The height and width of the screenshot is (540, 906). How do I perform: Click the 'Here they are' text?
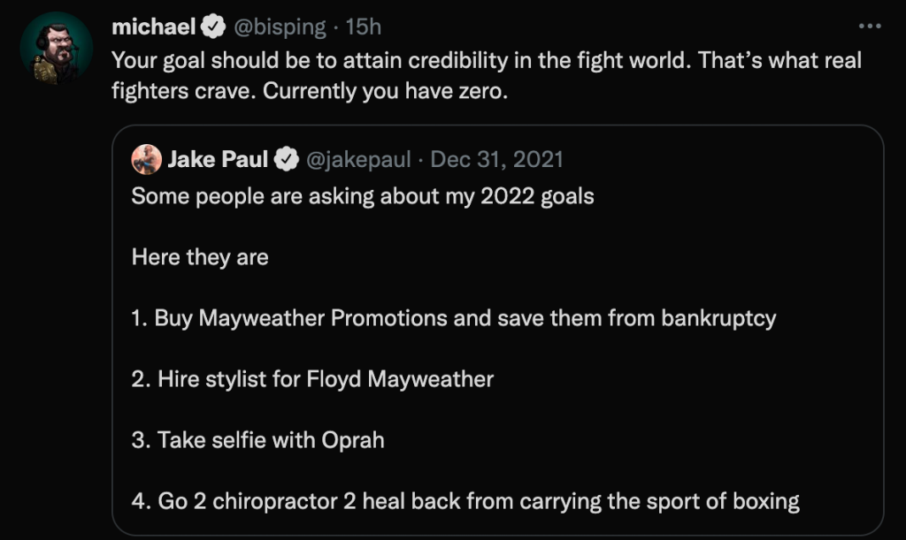pyautogui.click(x=200, y=257)
